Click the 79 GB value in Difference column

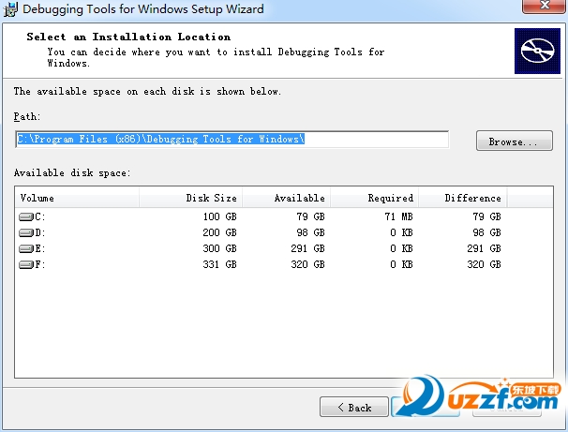(486, 216)
